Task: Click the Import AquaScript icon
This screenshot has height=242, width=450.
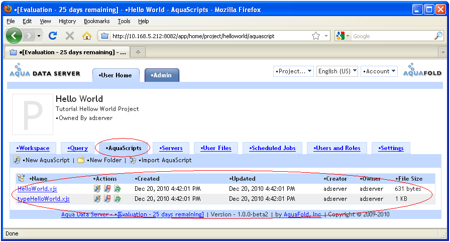Action: [133, 160]
